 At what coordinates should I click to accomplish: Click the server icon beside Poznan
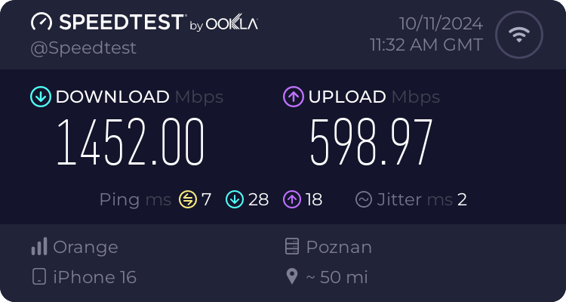pos(292,247)
